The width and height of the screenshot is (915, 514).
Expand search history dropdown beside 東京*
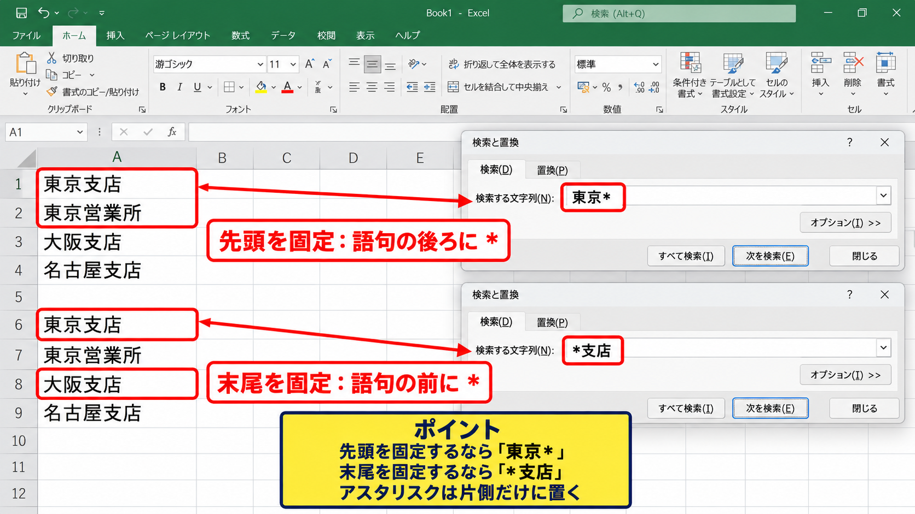[x=883, y=196]
